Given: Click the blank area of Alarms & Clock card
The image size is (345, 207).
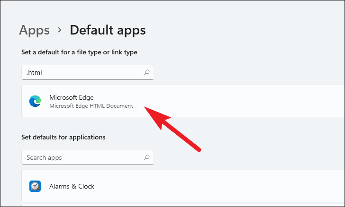Looking at the screenshot, I should (x=220, y=186).
